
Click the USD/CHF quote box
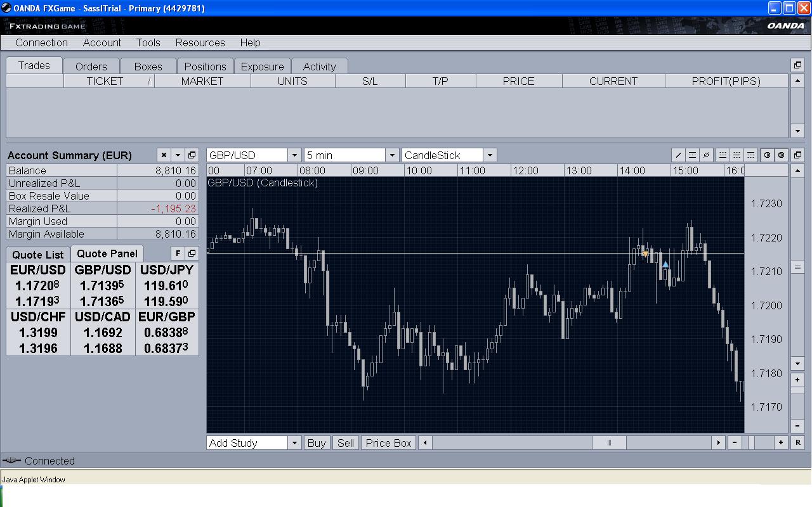[38, 332]
